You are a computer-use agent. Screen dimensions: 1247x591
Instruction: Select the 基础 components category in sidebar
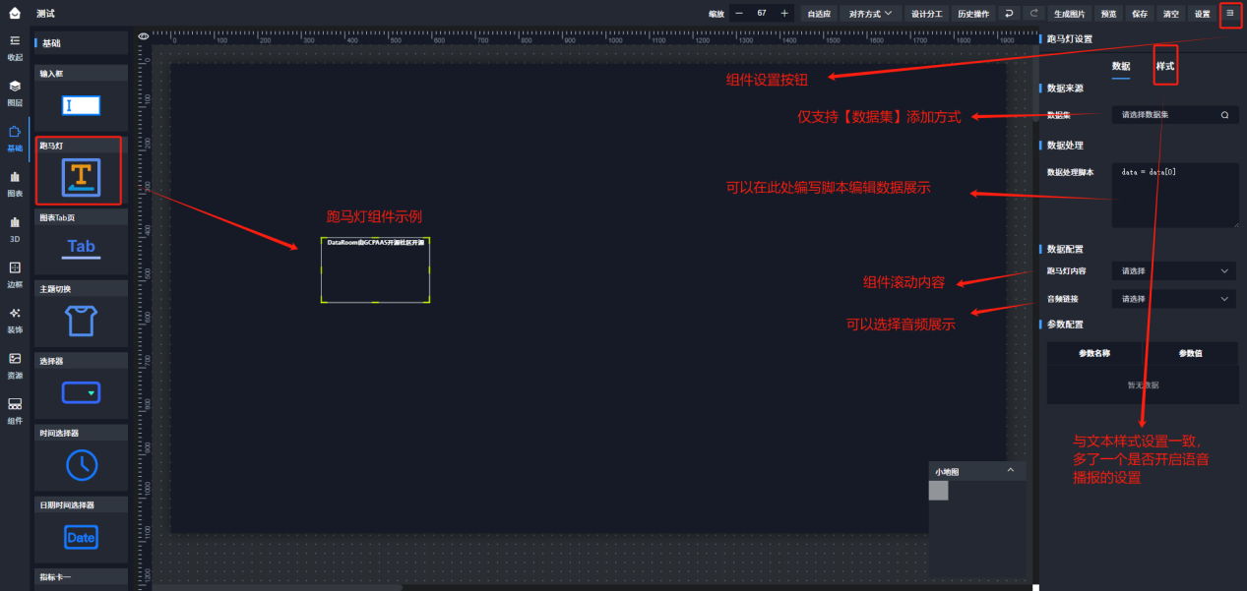[x=15, y=138]
